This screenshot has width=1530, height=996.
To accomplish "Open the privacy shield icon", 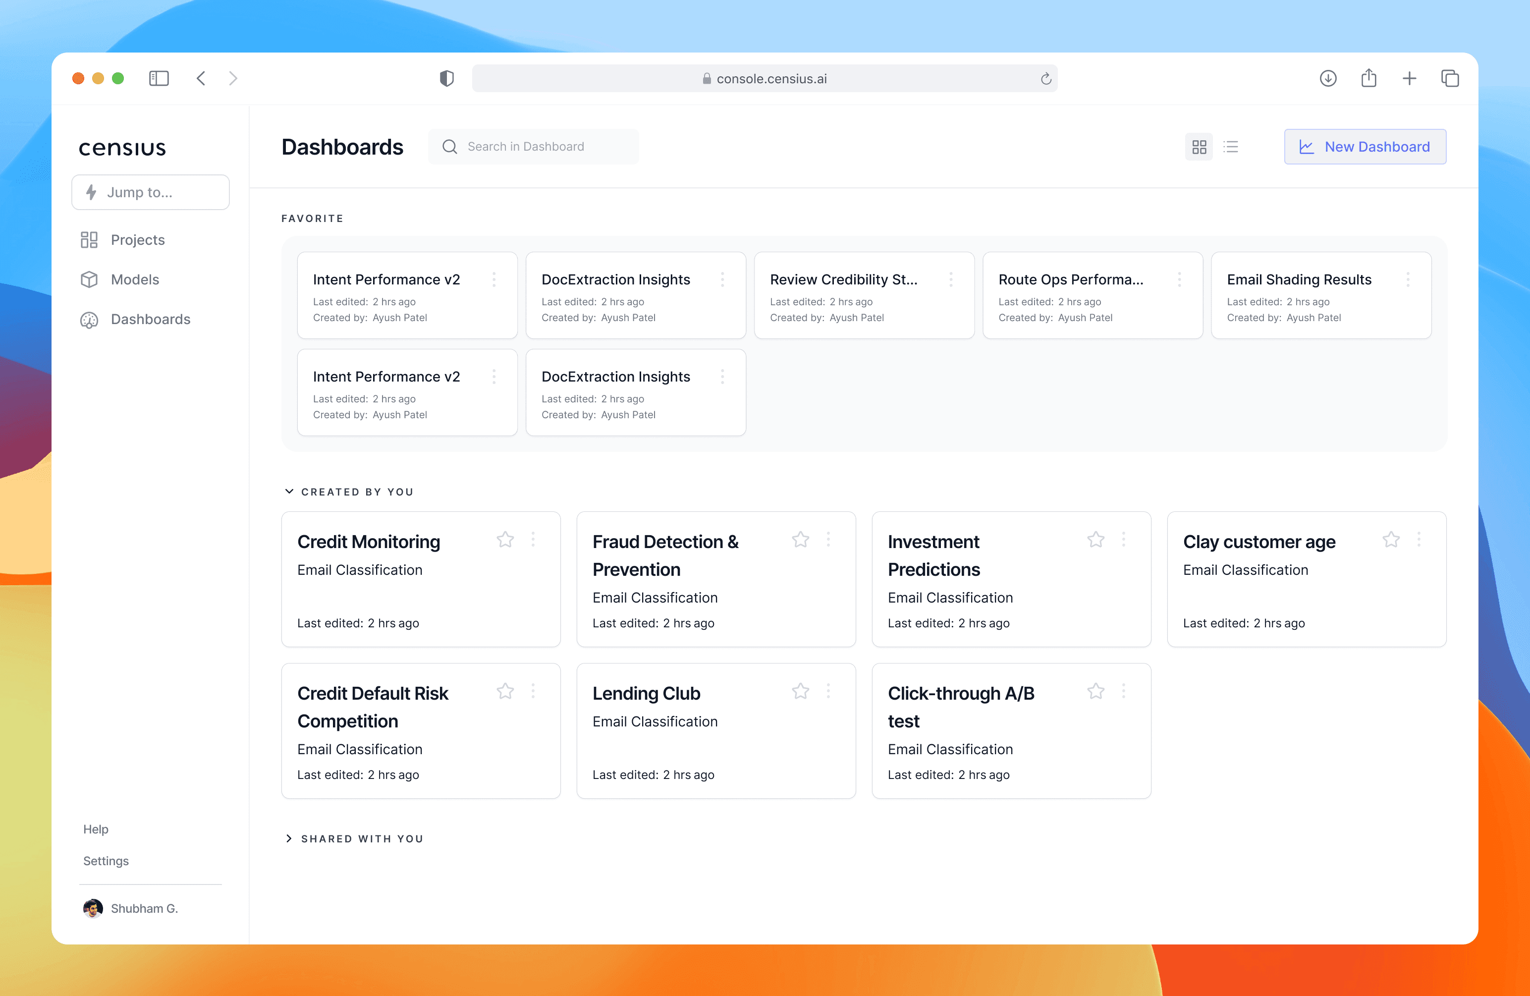I will pos(447,78).
